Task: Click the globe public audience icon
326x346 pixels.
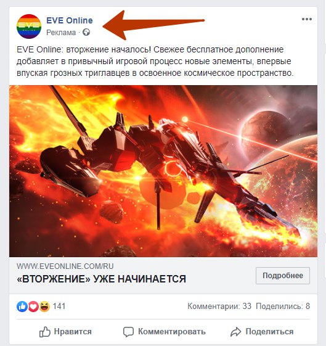Action: coord(86,33)
